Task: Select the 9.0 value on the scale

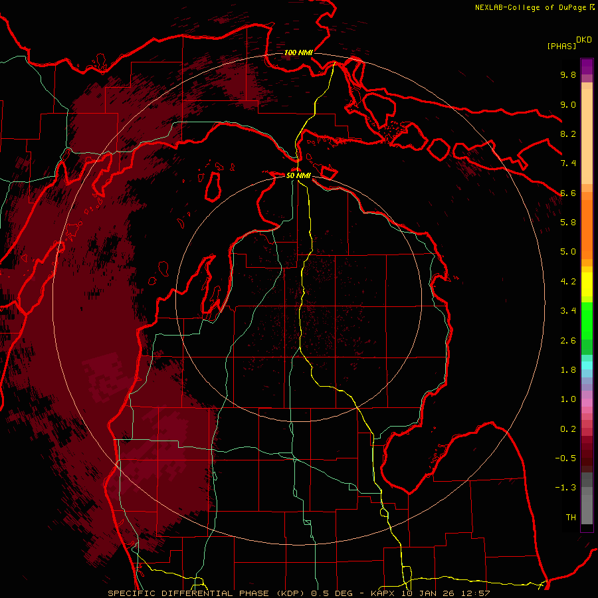Action: pos(568,104)
